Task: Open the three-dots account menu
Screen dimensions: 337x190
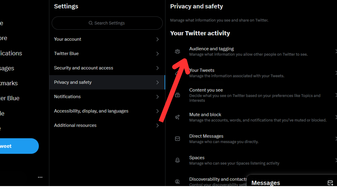Action: (x=40, y=177)
